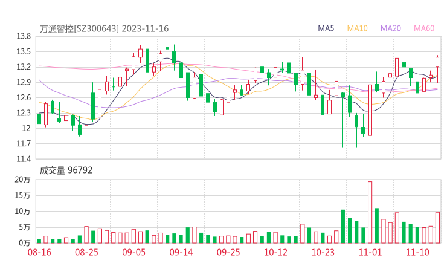Click the 13.2 price axis label

24,67
